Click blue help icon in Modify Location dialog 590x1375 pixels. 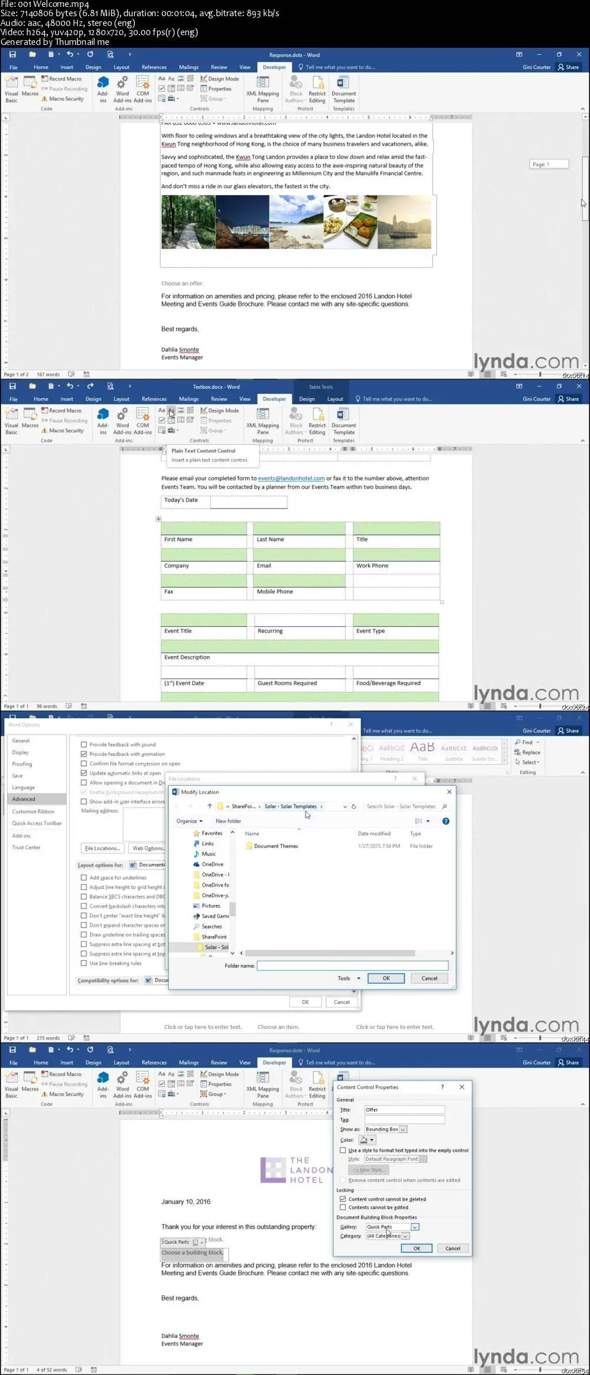click(445, 821)
